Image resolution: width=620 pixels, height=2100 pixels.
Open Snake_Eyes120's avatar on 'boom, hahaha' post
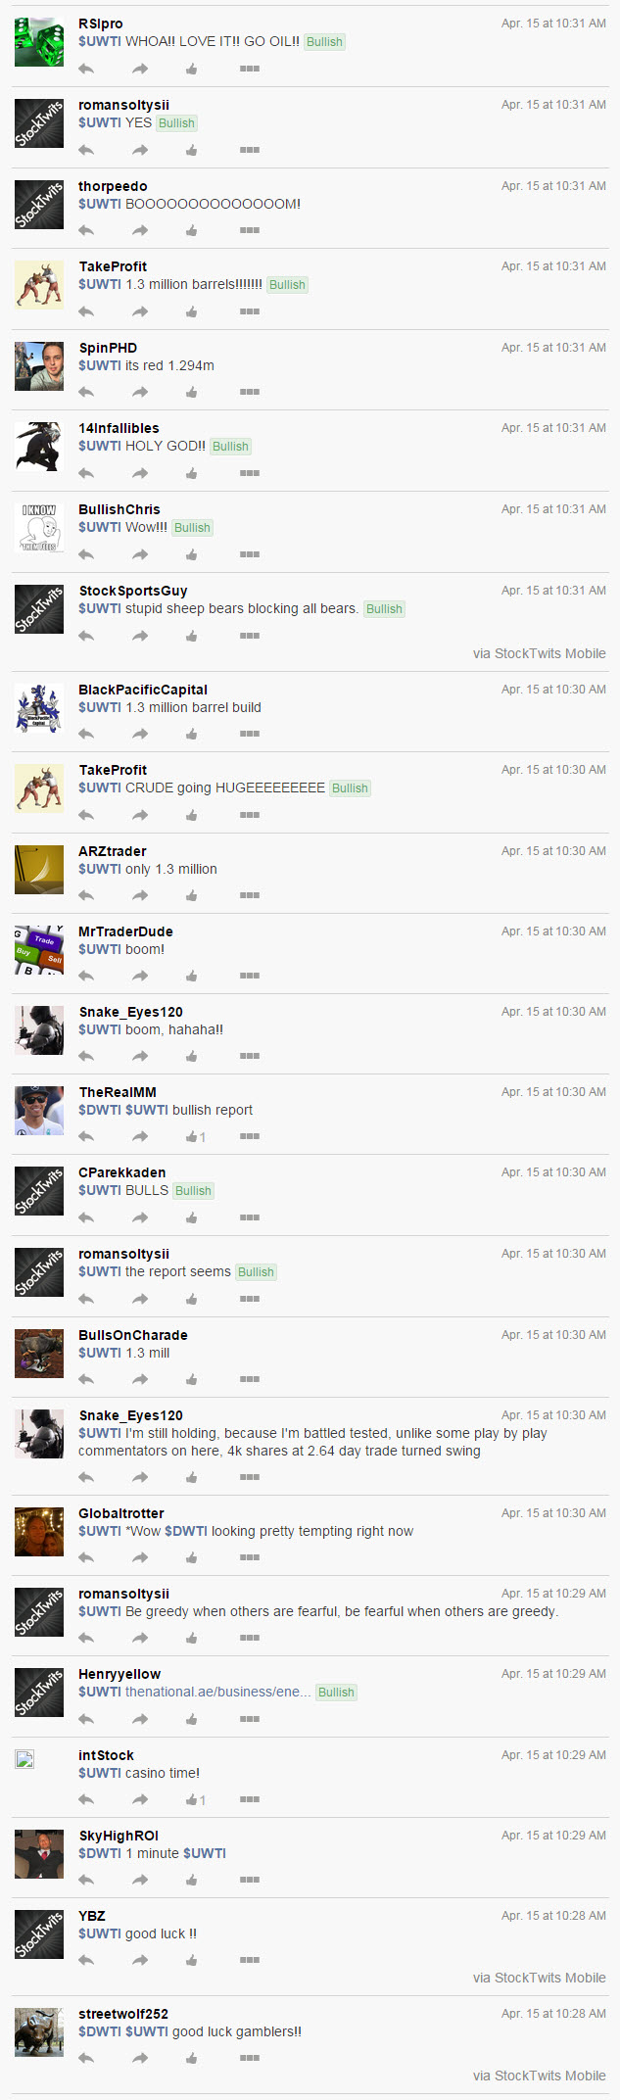coord(39,1030)
